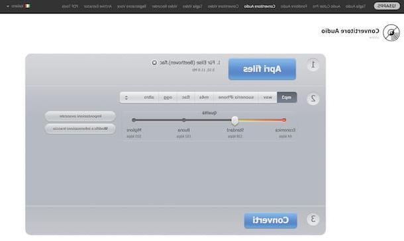Set quality slider to Economica point

[x=284, y=120]
